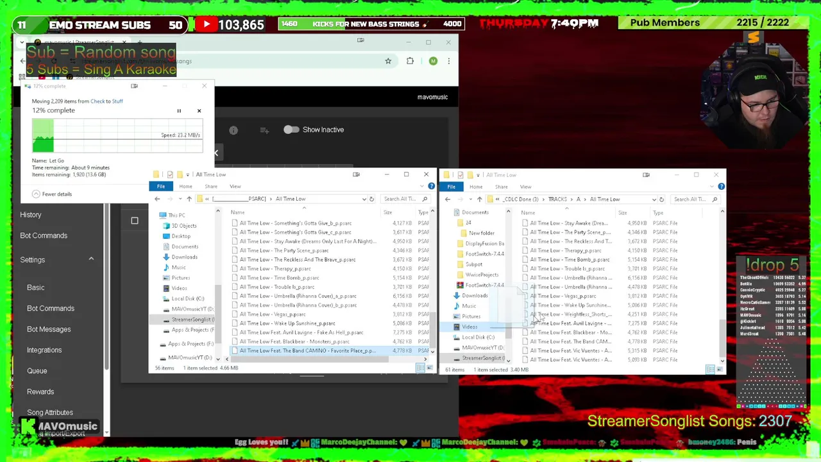821x462 pixels.
Task: Sort by Size column in right Explorer
Action: [623, 212]
